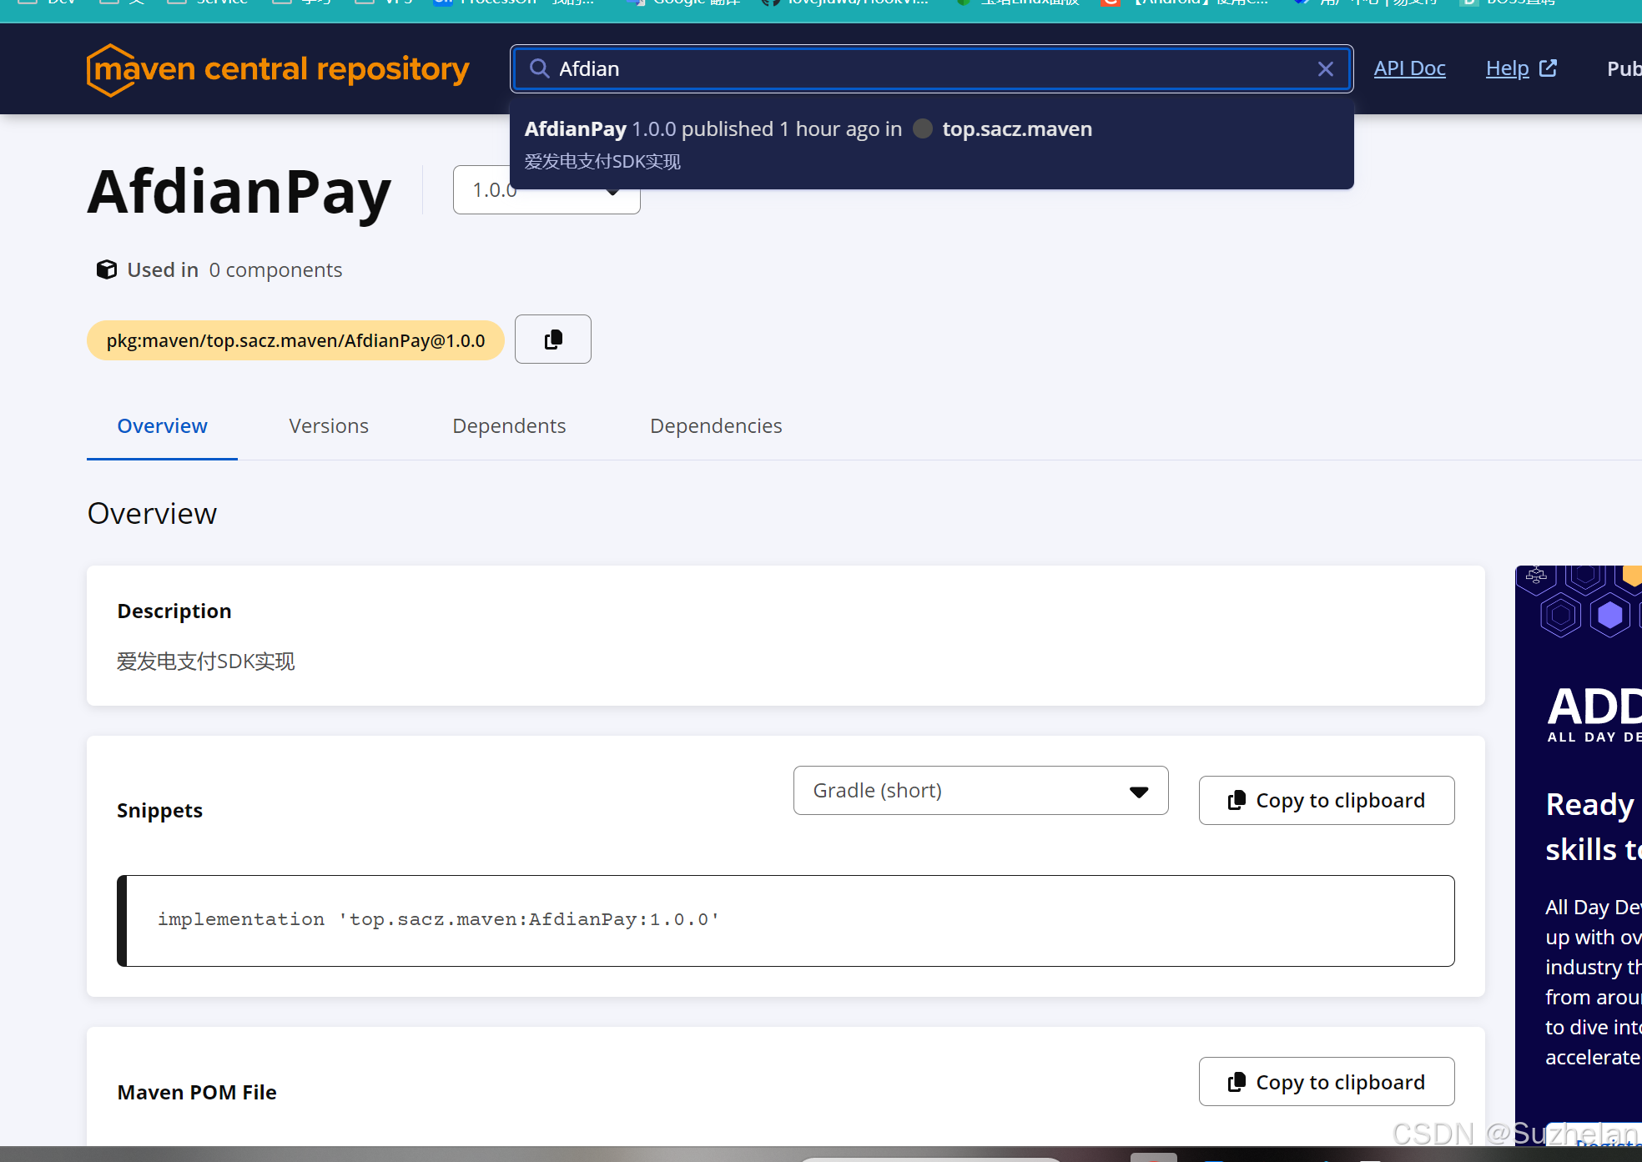The width and height of the screenshot is (1642, 1162).
Task: Copy the package URL with clipboard icon
Action: point(552,340)
